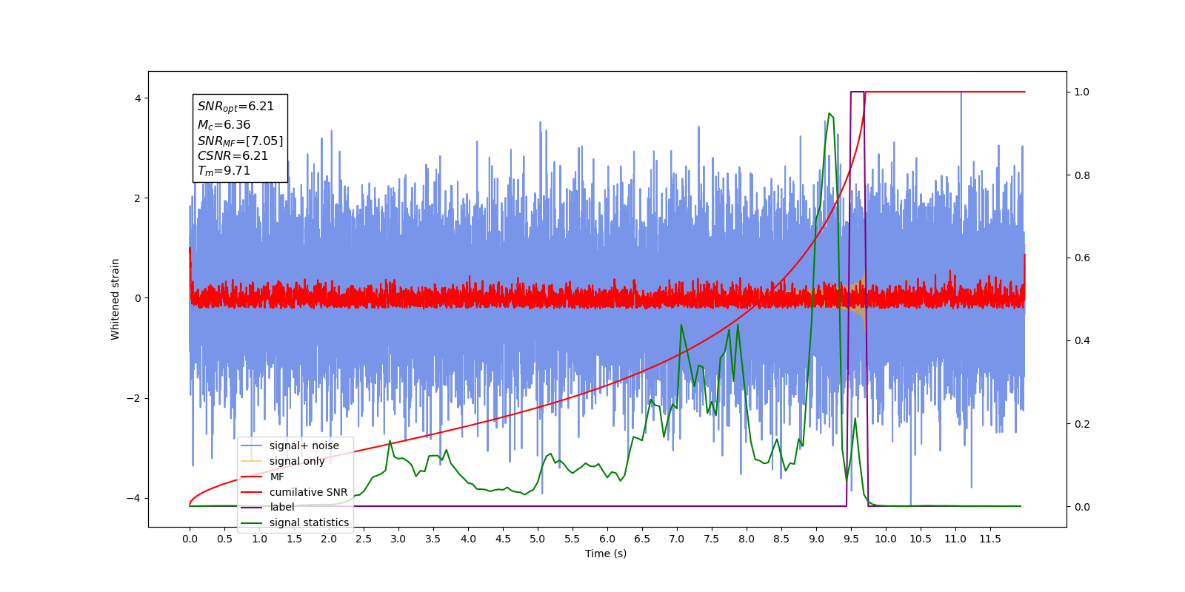This screenshot has width=1185, height=592.
Task: Select the SNRMF=[7.05] line in stats box
Action: coord(240,141)
